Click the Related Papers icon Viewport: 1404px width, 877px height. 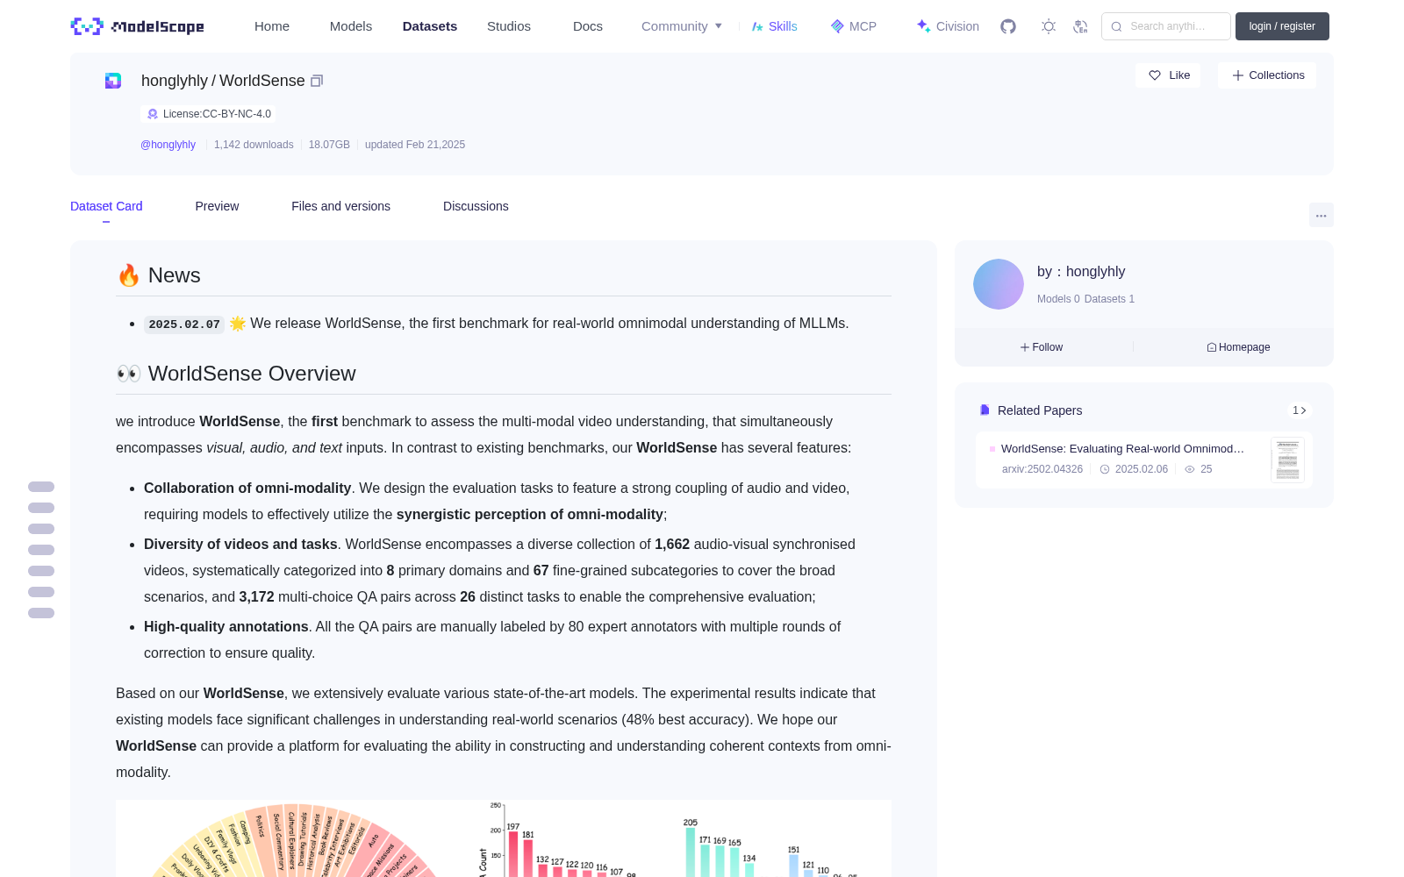pos(985,410)
